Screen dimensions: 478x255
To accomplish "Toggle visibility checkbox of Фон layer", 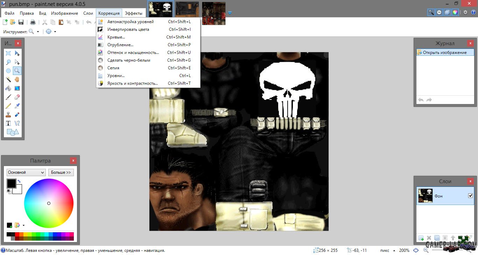I will 470,196.
